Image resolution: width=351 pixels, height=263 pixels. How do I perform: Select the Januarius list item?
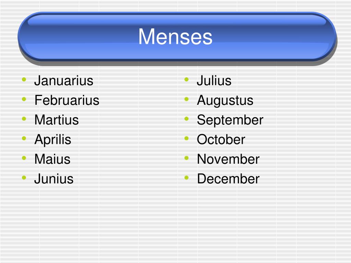(64, 80)
